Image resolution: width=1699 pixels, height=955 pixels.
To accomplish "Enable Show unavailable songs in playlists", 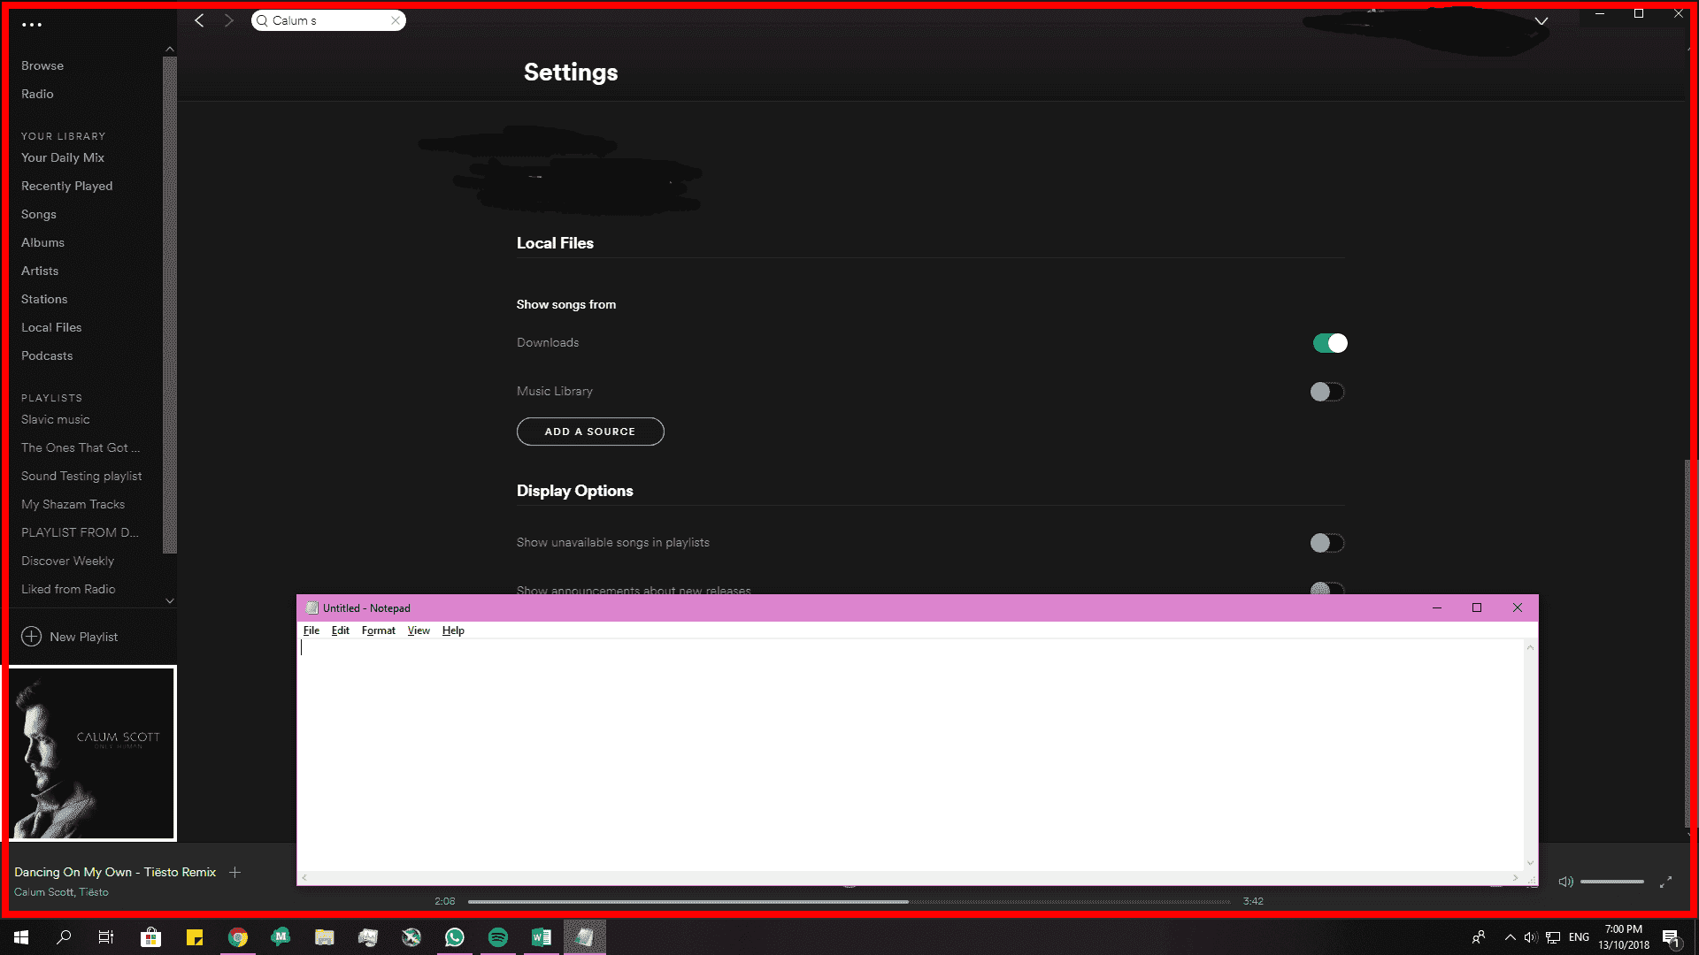I will click(1327, 543).
